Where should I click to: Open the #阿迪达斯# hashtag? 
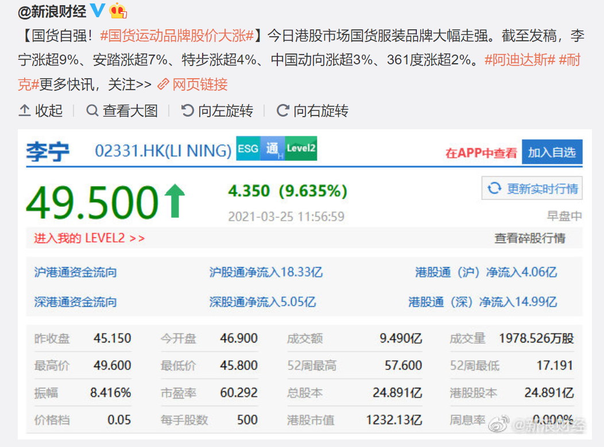click(520, 60)
